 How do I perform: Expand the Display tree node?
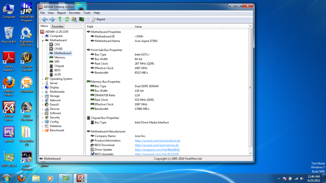[43, 88]
